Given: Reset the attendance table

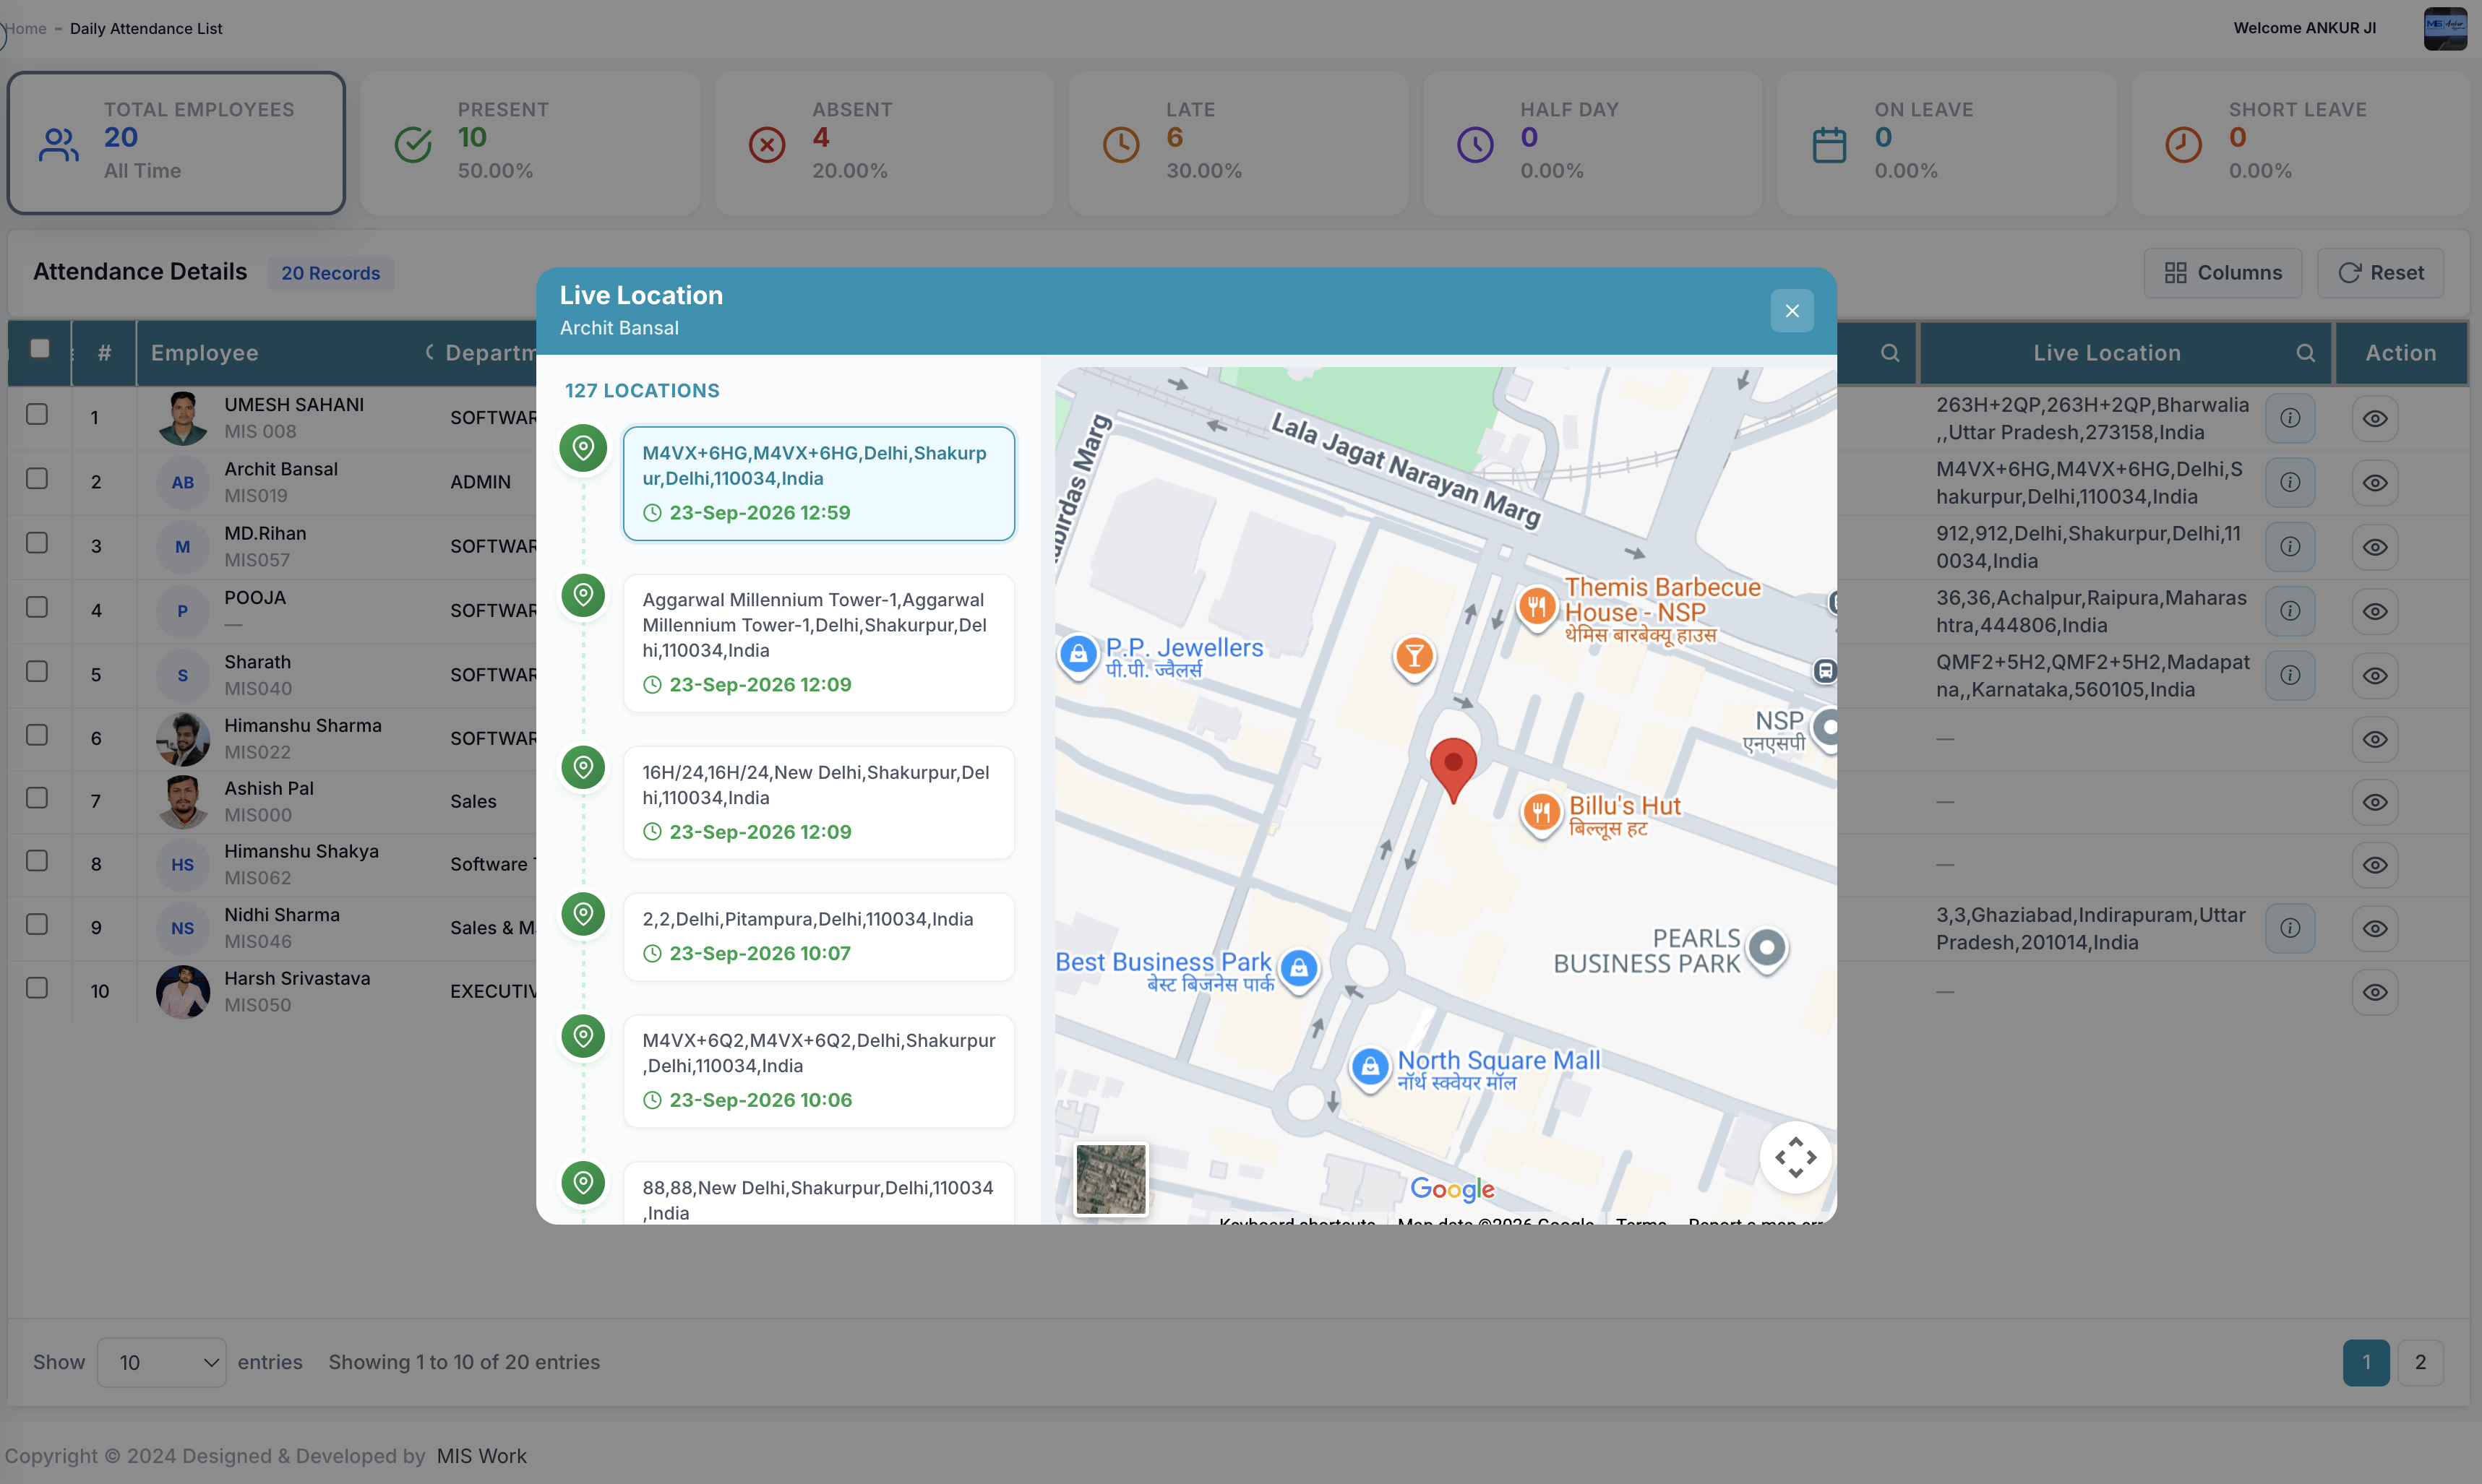Looking at the screenshot, I should pos(2380,273).
